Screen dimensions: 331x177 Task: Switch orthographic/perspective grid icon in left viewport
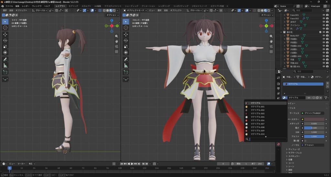point(116,51)
